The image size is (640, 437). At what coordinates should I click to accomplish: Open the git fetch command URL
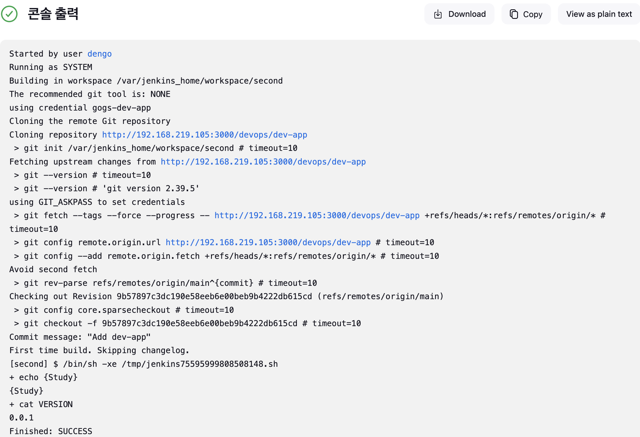point(317,216)
